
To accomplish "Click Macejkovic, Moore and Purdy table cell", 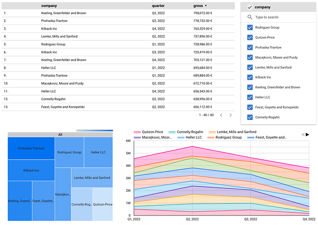I will [62, 83].
